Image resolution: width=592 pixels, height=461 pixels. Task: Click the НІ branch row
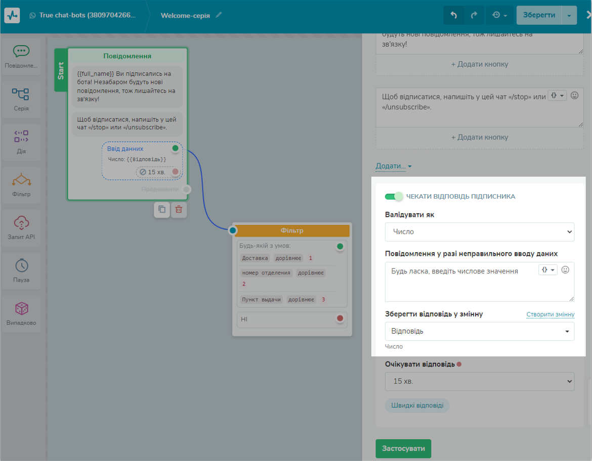(292, 319)
